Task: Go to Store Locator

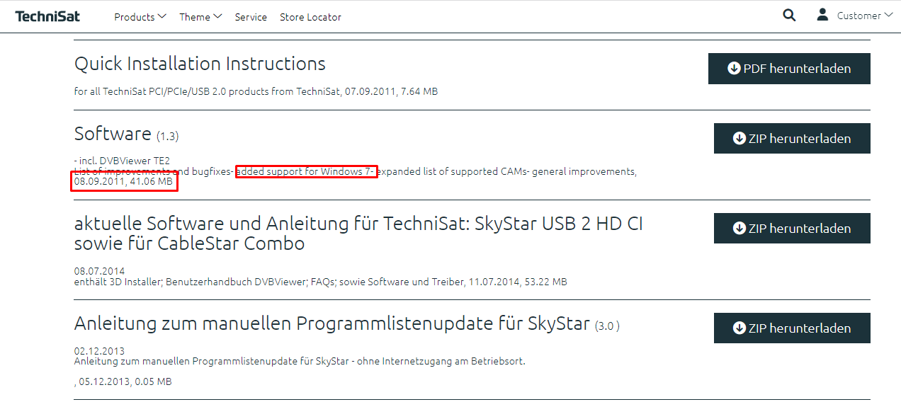Action: coord(310,17)
